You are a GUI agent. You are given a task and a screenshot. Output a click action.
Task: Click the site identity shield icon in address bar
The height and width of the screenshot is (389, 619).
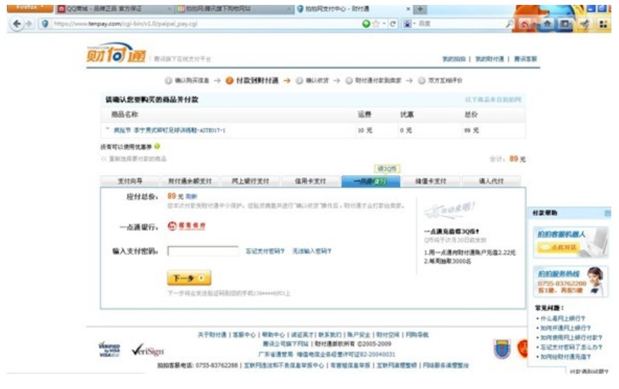45,24
